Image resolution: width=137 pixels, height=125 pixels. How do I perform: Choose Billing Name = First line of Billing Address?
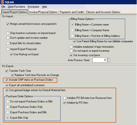[72, 36]
